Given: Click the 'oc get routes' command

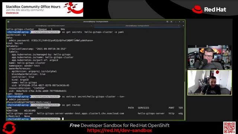Looking at the screenshot, I should (71, 105).
